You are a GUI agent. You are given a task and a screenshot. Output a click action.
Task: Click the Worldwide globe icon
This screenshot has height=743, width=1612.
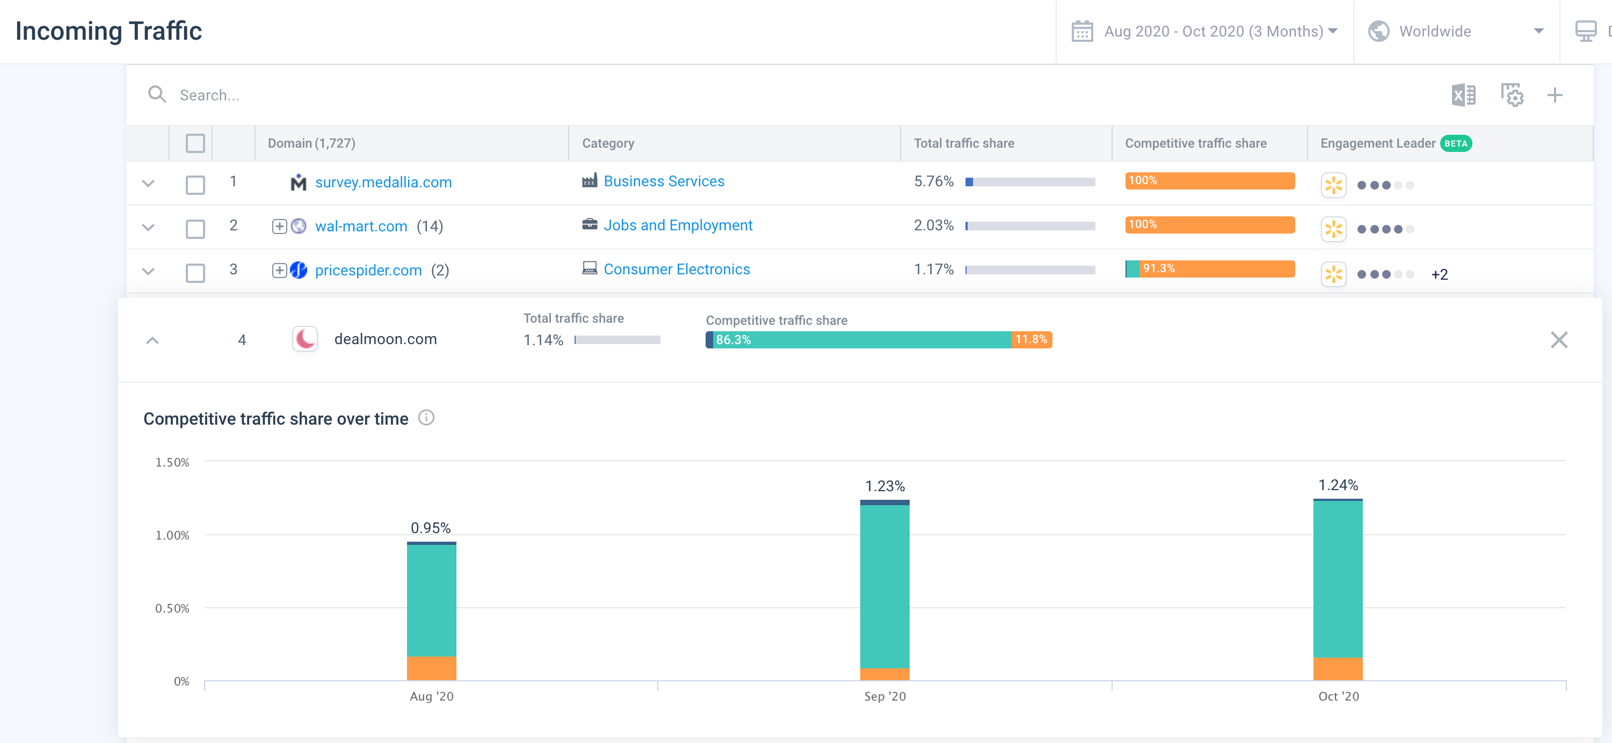pyautogui.click(x=1378, y=31)
